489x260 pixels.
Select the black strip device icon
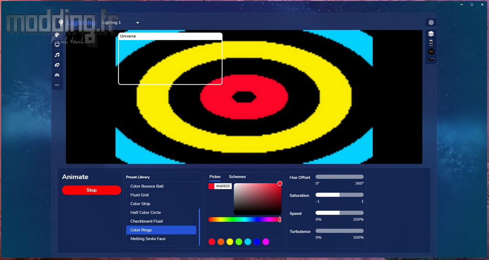coord(431,60)
